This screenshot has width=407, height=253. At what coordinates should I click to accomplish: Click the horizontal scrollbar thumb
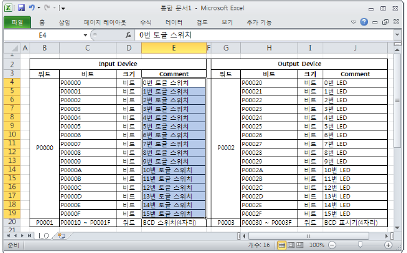point(308,236)
